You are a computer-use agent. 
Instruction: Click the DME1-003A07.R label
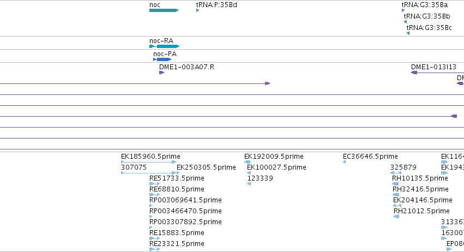(x=186, y=67)
